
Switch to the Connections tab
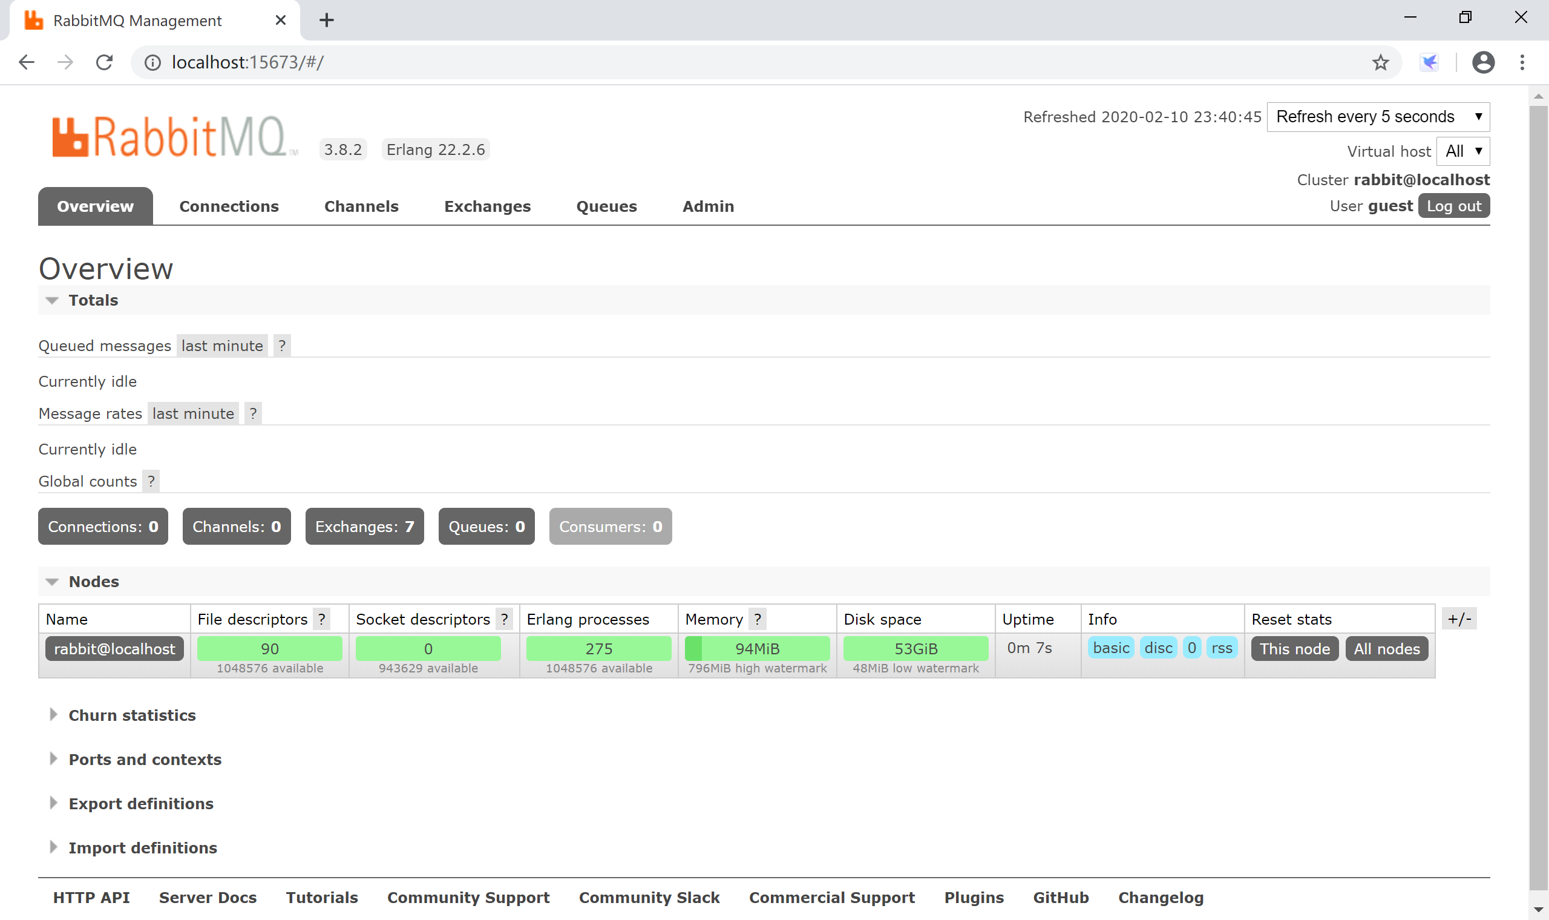(x=229, y=206)
